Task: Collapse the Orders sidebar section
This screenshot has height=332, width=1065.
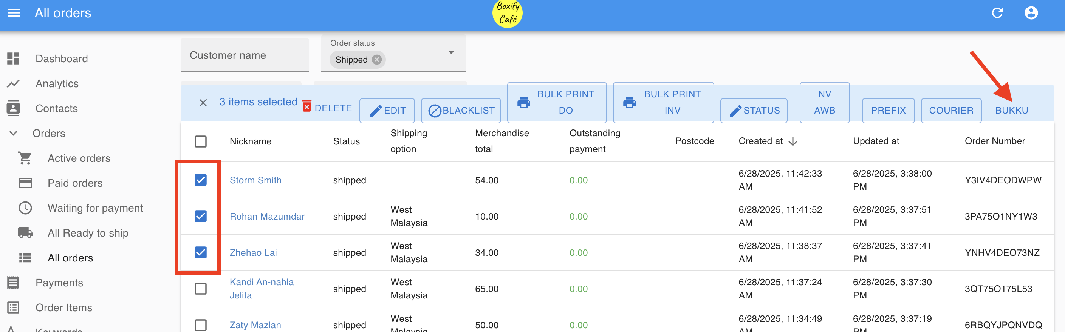Action: pos(13,134)
